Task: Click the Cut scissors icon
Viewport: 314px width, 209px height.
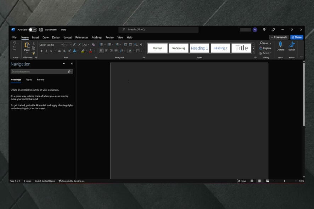Action: point(34,43)
